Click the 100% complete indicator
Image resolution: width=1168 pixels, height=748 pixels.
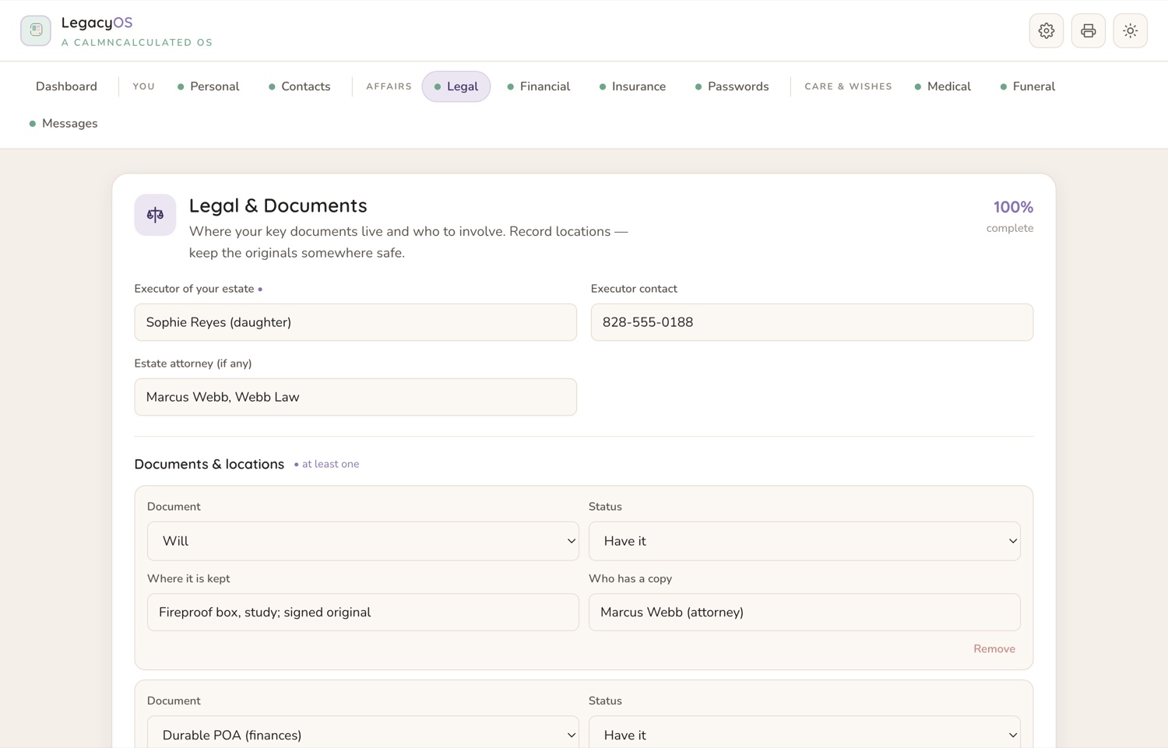tap(1010, 216)
